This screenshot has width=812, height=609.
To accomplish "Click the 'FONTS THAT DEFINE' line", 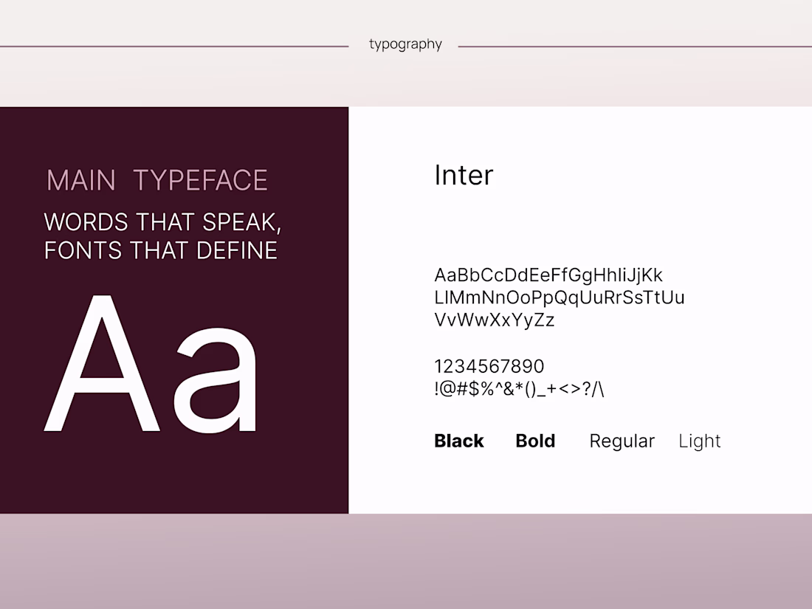I will point(160,251).
